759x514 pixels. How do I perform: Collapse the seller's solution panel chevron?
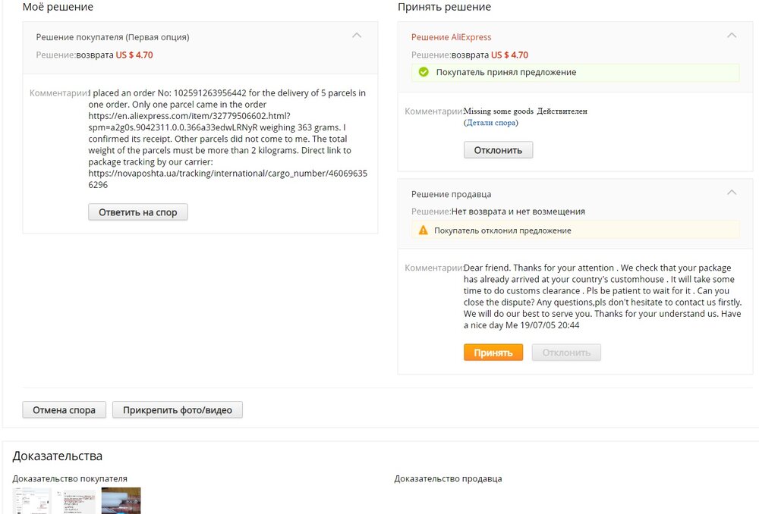(732, 193)
